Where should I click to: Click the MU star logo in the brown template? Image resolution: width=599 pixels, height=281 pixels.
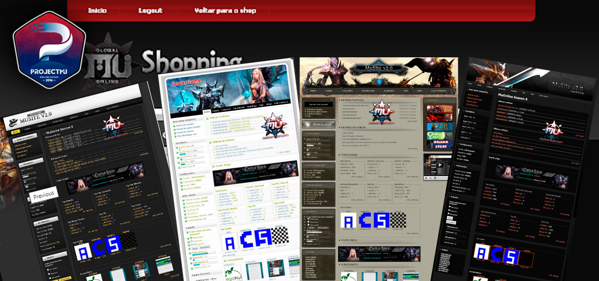point(382,112)
